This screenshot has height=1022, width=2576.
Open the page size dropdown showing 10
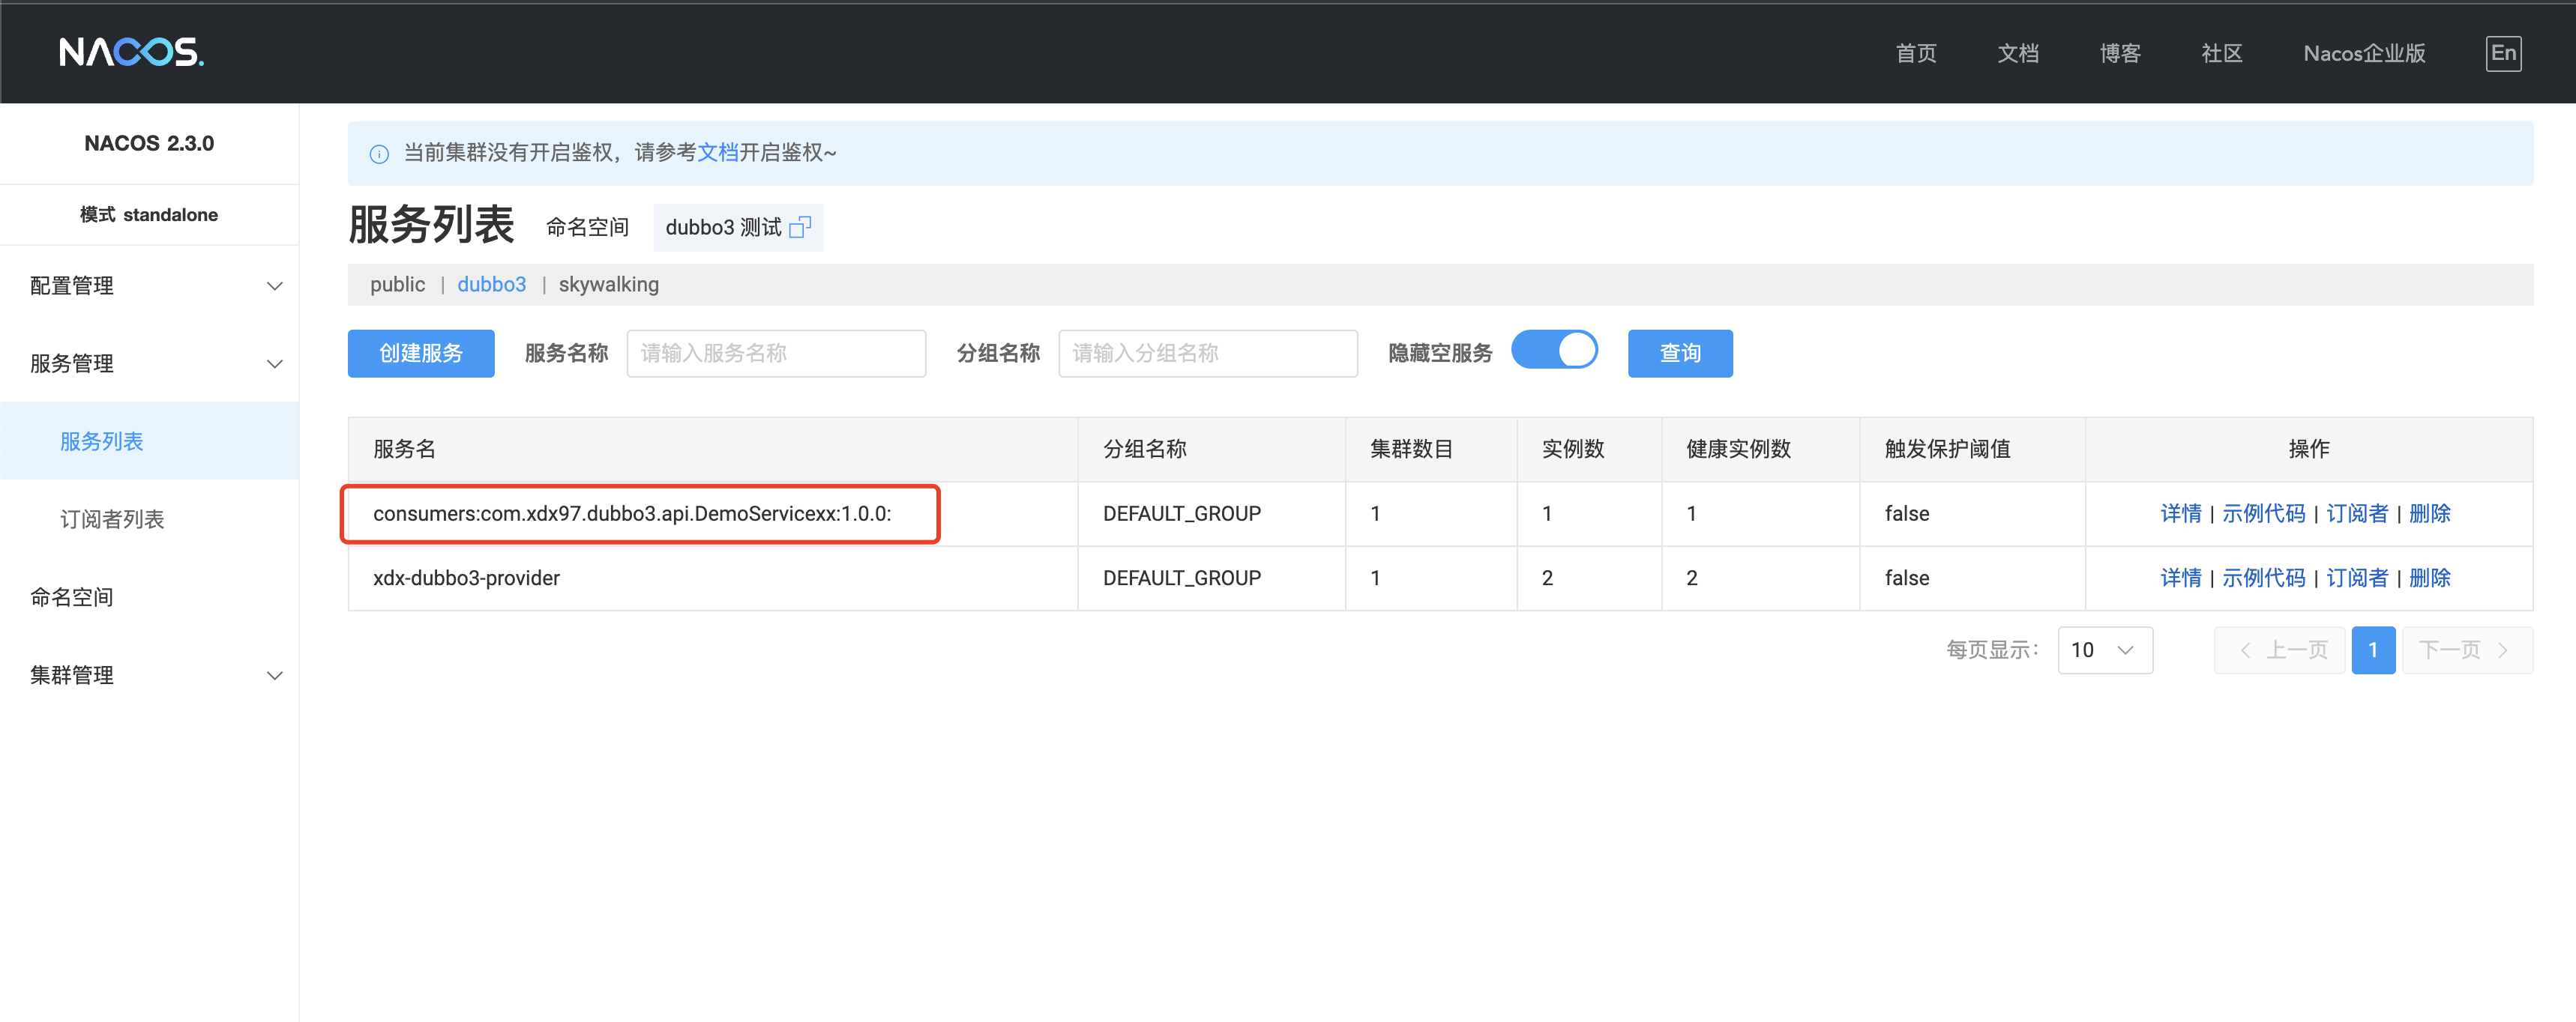click(2104, 650)
